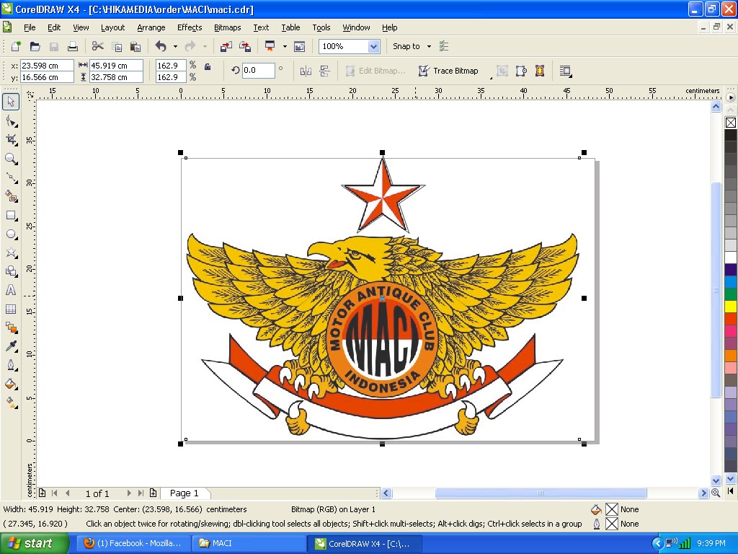Click the scale height percent field
Viewport: 738px width, 554px height.
[x=170, y=77]
